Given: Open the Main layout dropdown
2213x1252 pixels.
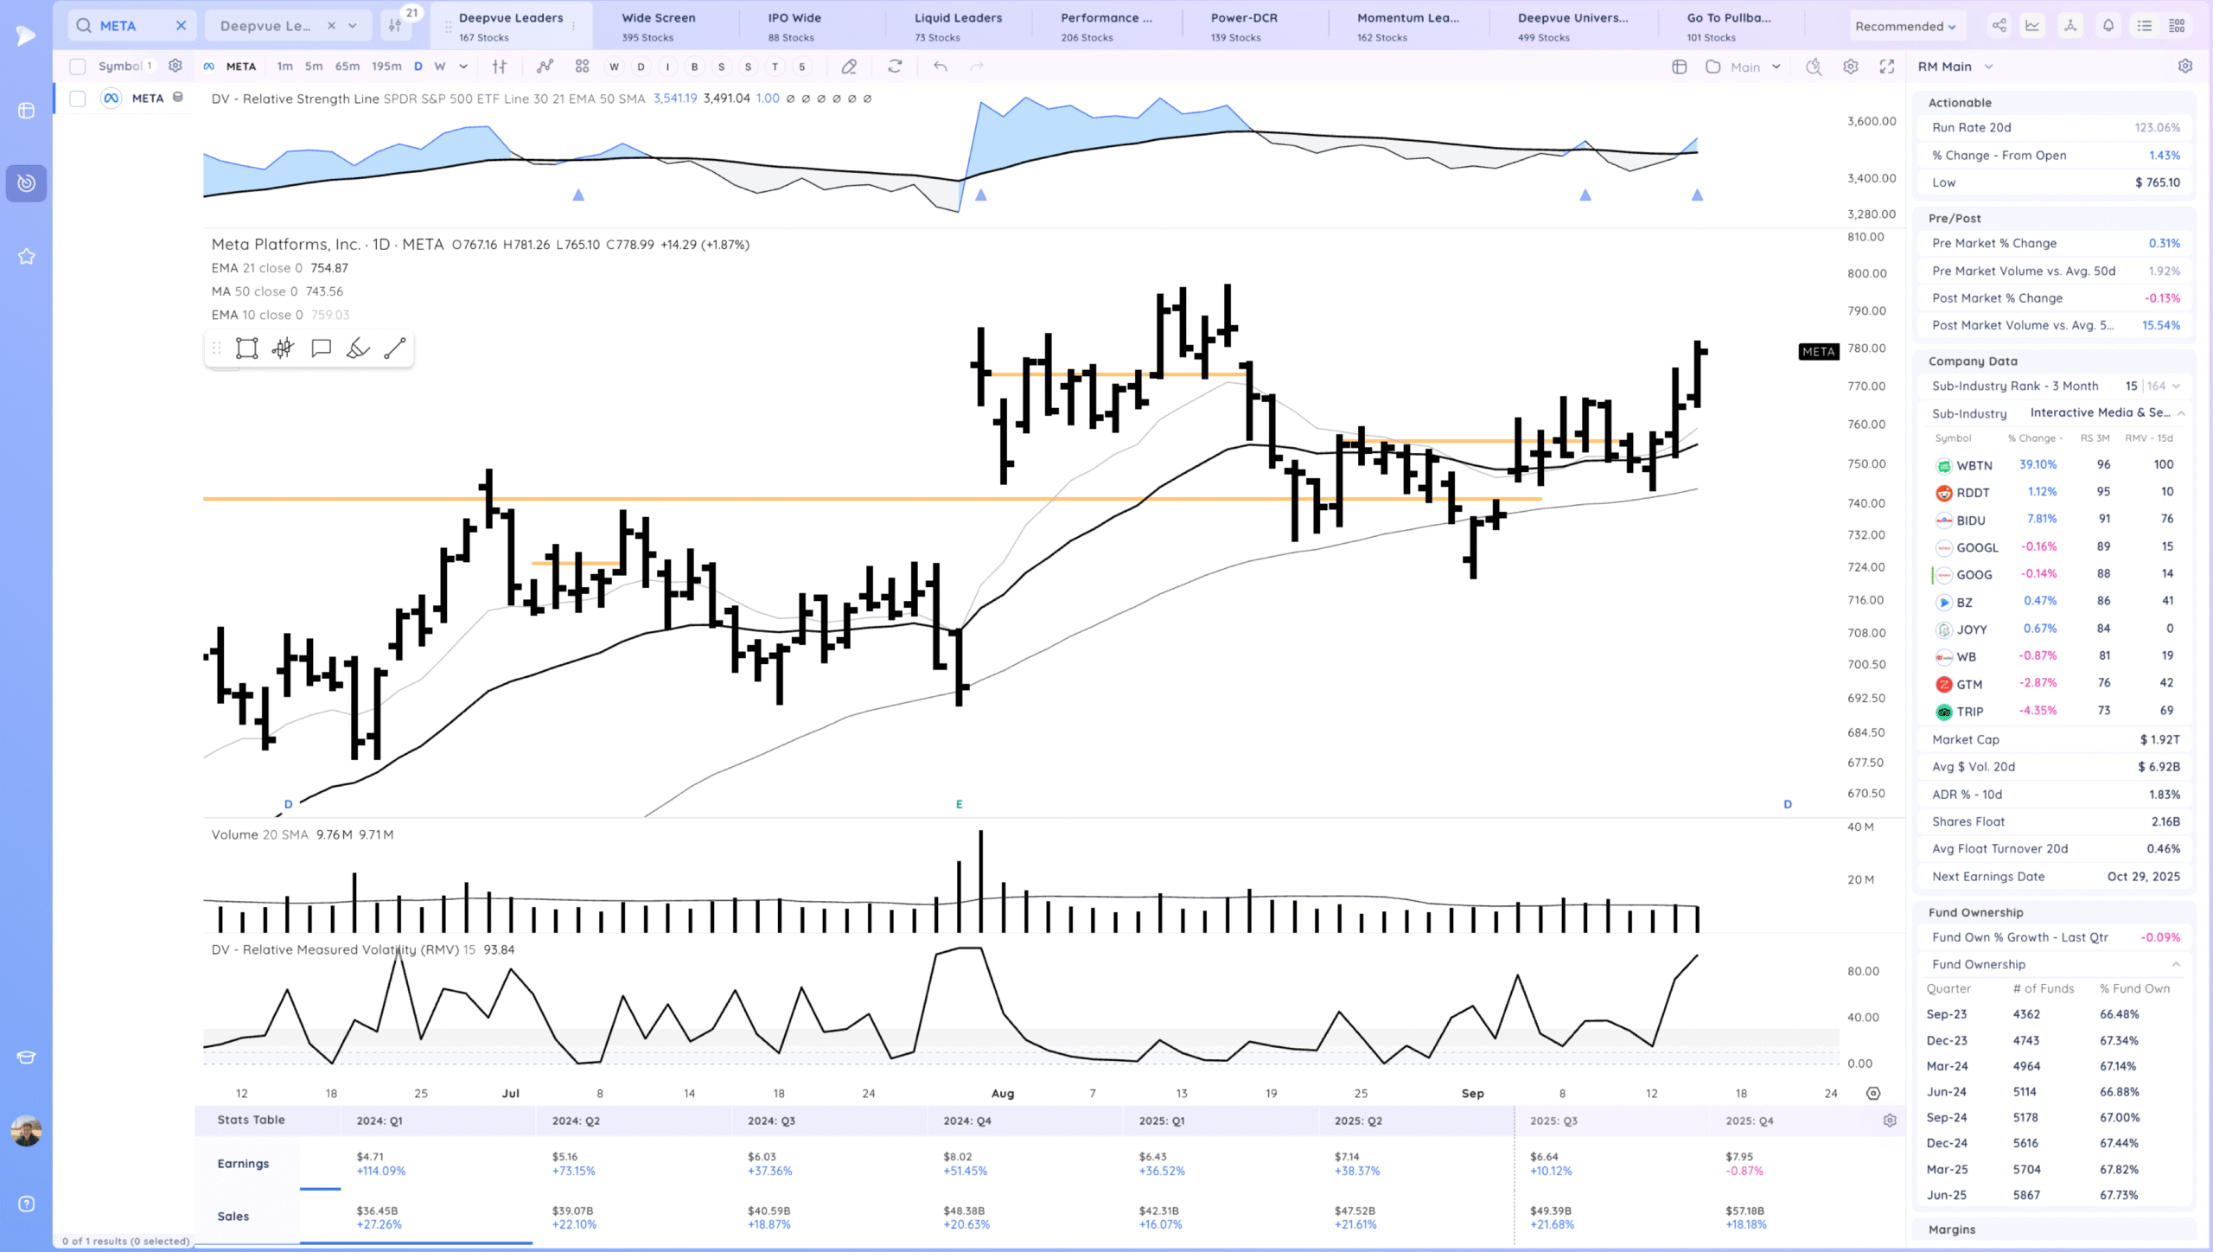Looking at the screenshot, I should [x=1755, y=67].
